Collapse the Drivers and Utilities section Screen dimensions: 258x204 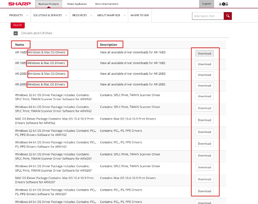click(15, 34)
